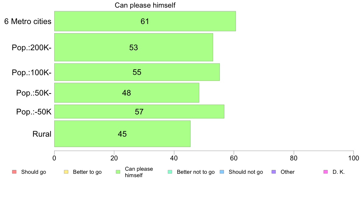Click the pink D. K. legend swatch

(x=326, y=172)
